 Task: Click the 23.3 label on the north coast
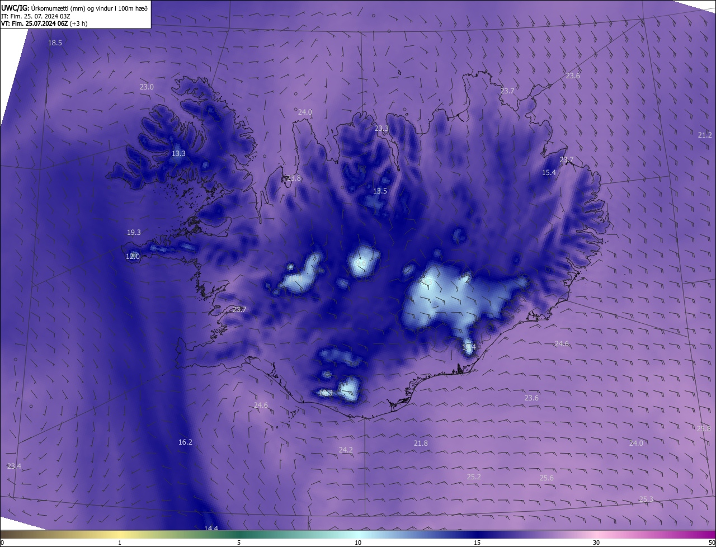(x=381, y=129)
